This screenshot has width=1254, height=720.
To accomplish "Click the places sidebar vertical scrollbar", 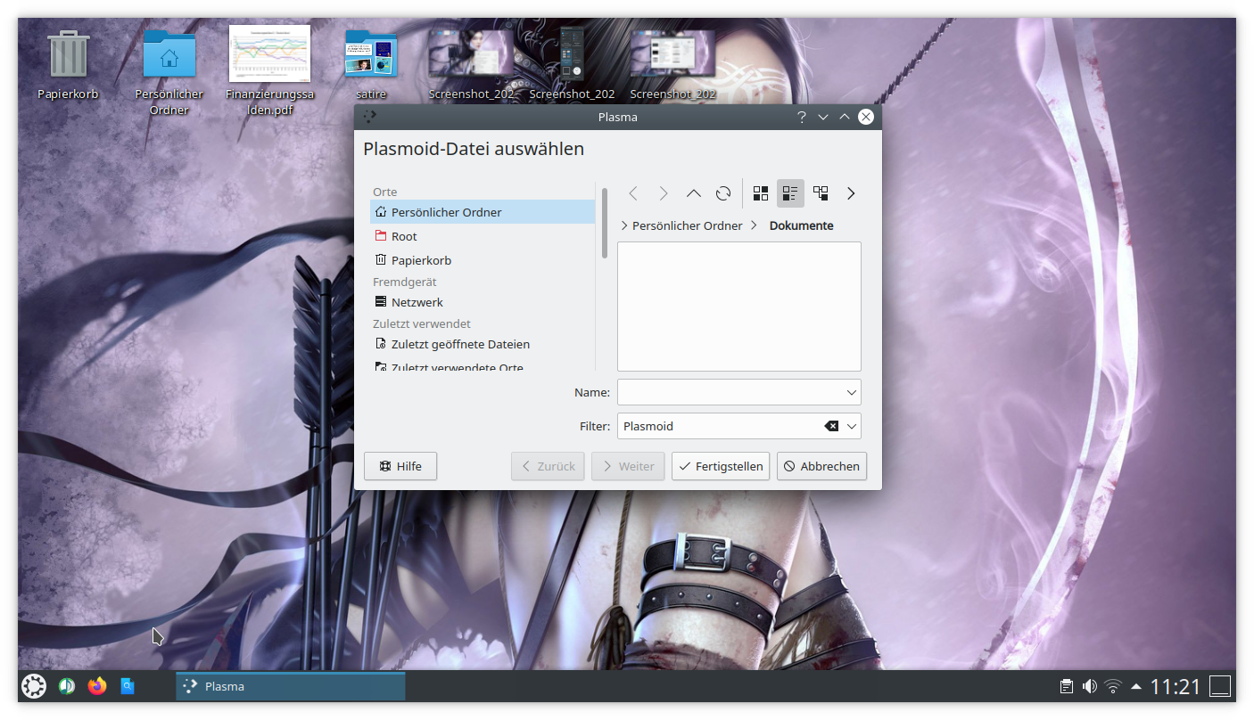I will point(605,223).
